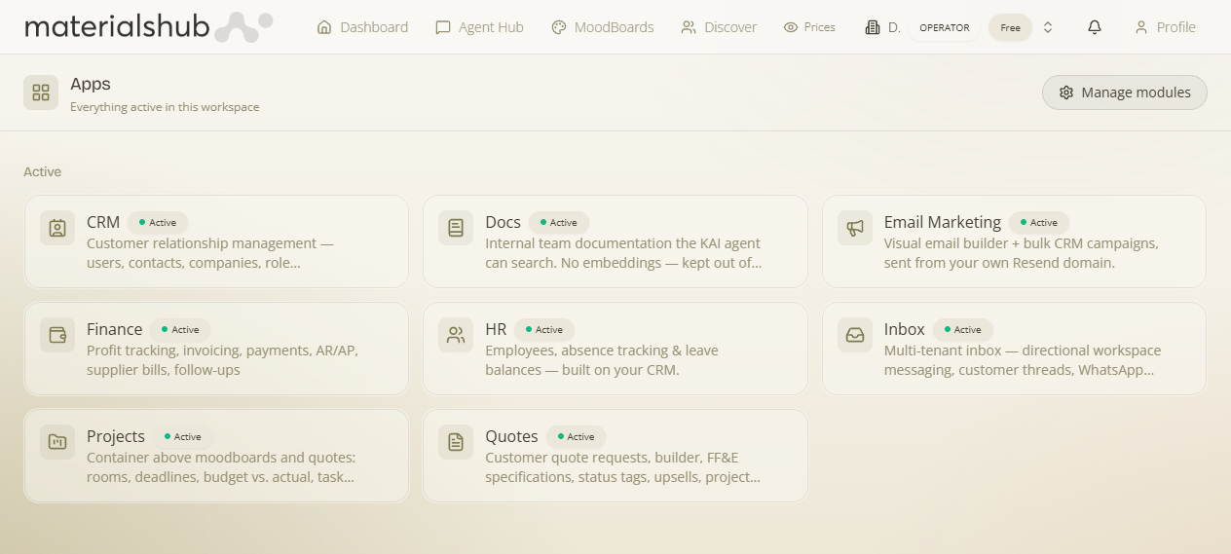Click Active badge on Inbox card
1231x554 pixels.
pyautogui.click(x=963, y=330)
